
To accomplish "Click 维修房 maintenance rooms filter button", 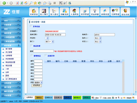I will point(77,98).
